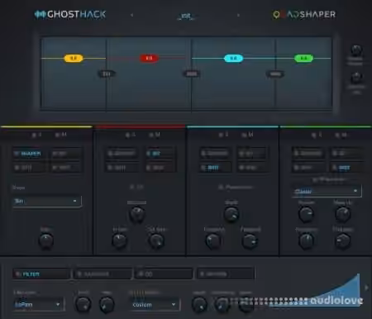The height and width of the screenshot is (319, 372).
Task: Open the custom dropdown in filter section
Action: pos(155,305)
